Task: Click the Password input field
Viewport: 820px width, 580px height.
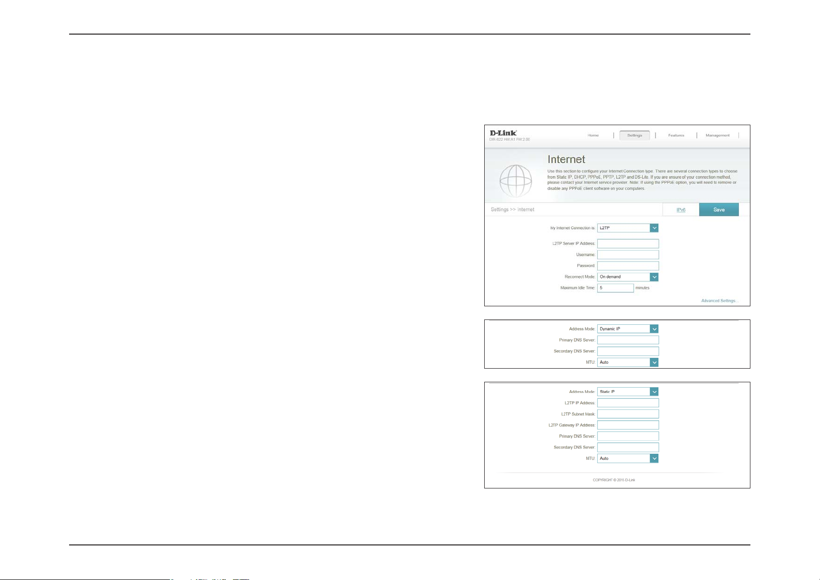Action: 628,266
